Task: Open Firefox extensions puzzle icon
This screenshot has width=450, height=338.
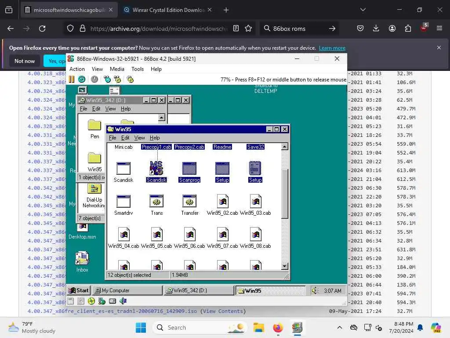Action: coord(408,28)
